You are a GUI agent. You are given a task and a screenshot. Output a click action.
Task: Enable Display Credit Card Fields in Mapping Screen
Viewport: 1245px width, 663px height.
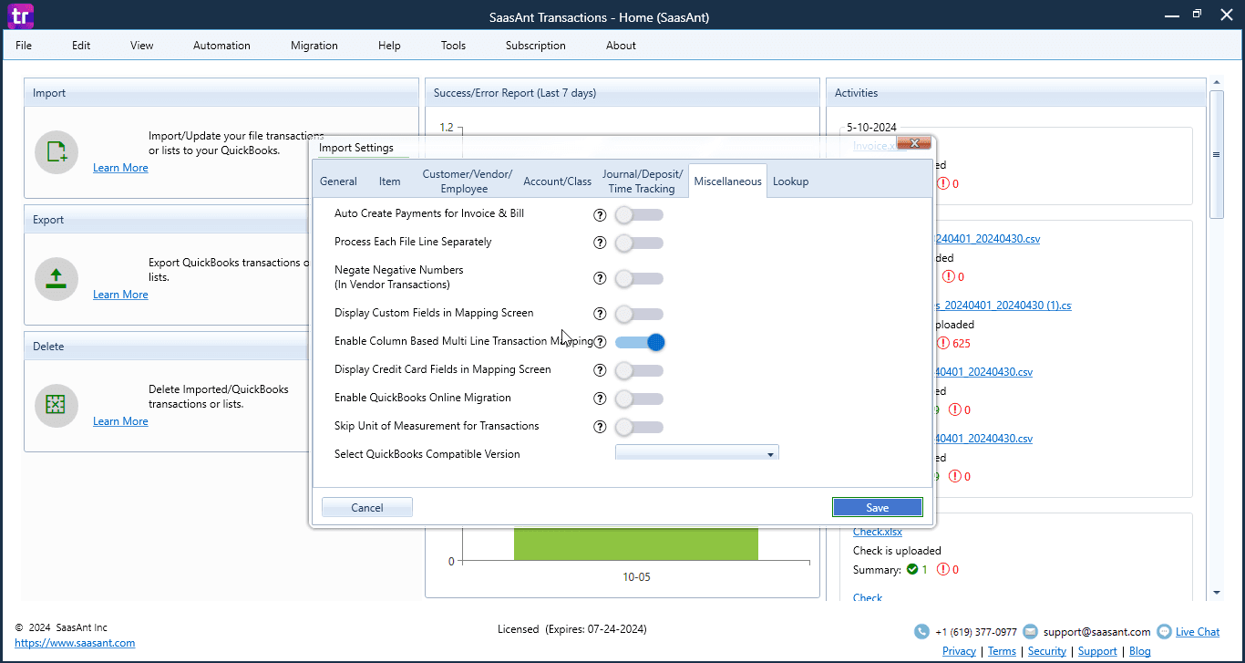(x=639, y=370)
